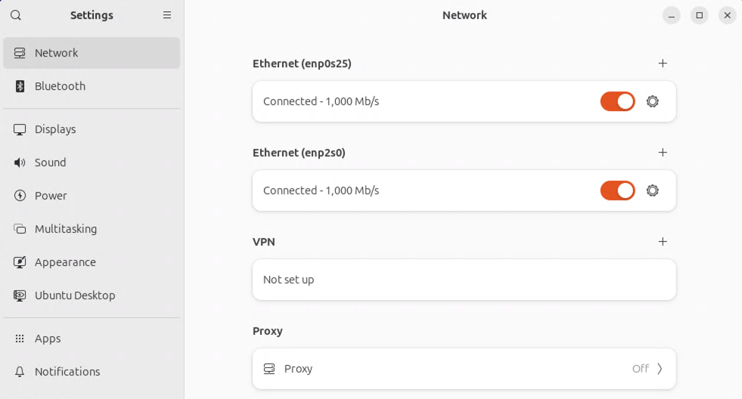Open enp0s25 connection gear settings
Viewport: 742px width, 399px height.
(x=653, y=101)
